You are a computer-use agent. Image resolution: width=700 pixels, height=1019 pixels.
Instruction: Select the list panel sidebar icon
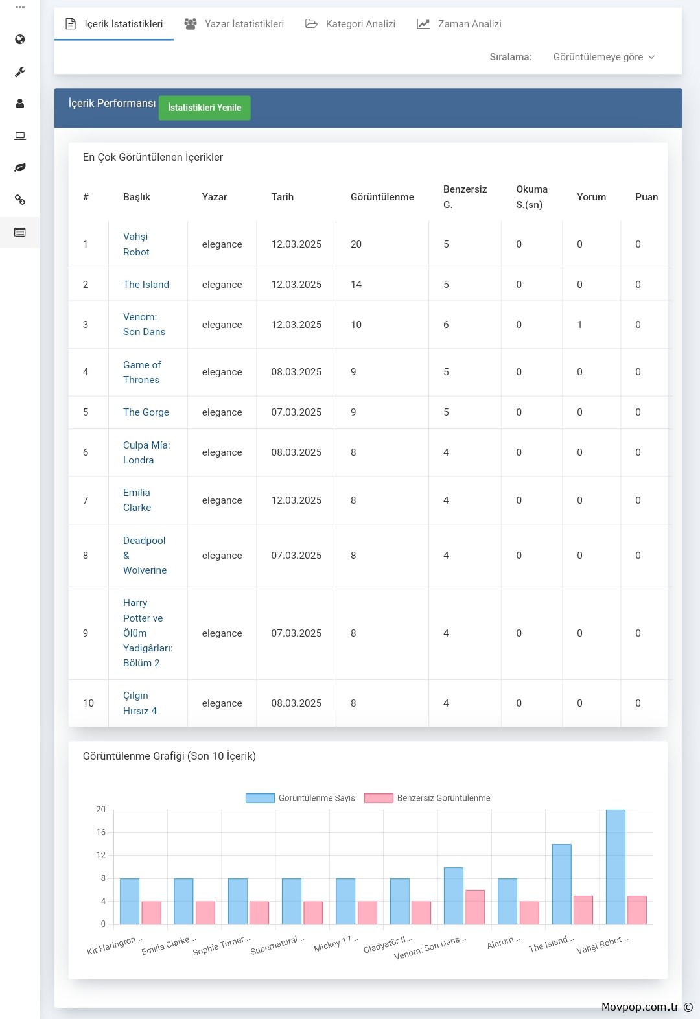click(20, 232)
